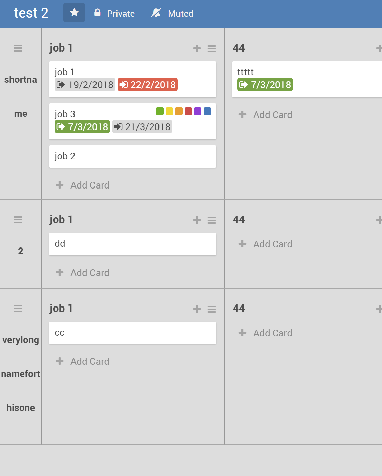Open the swimlane menu beside lane '2'
The image size is (382, 476).
[18, 220]
